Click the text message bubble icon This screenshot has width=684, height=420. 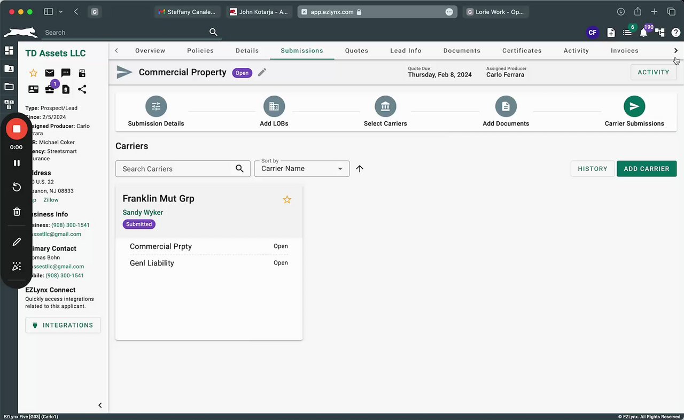pos(66,73)
